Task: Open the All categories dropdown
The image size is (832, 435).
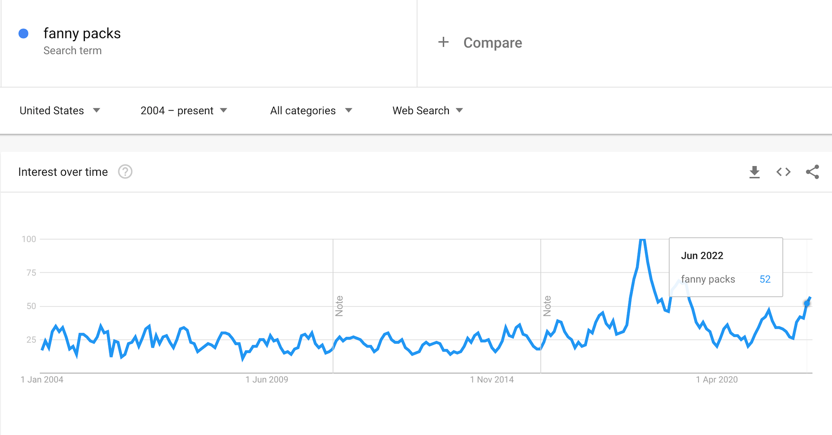Action: [x=311, y=110]
